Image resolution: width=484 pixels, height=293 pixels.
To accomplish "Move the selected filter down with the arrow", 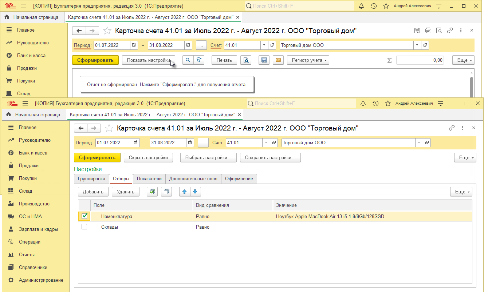I will 195,192.
